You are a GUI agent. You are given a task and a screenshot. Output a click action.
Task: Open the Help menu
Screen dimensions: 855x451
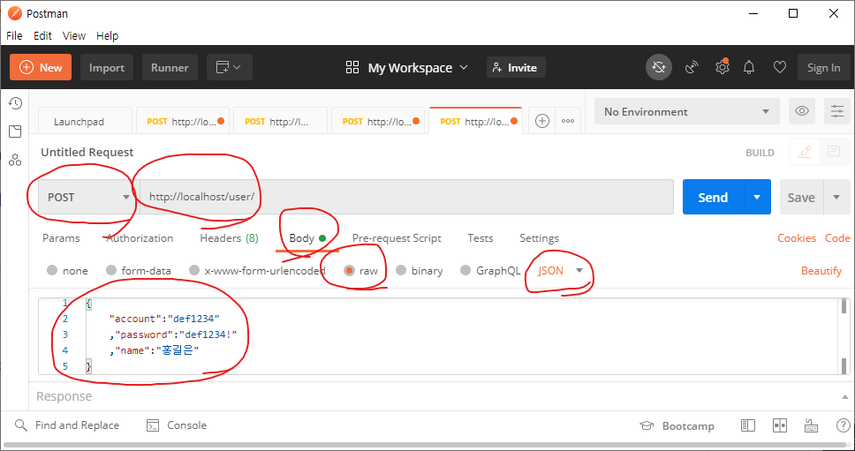coord(108,36)
